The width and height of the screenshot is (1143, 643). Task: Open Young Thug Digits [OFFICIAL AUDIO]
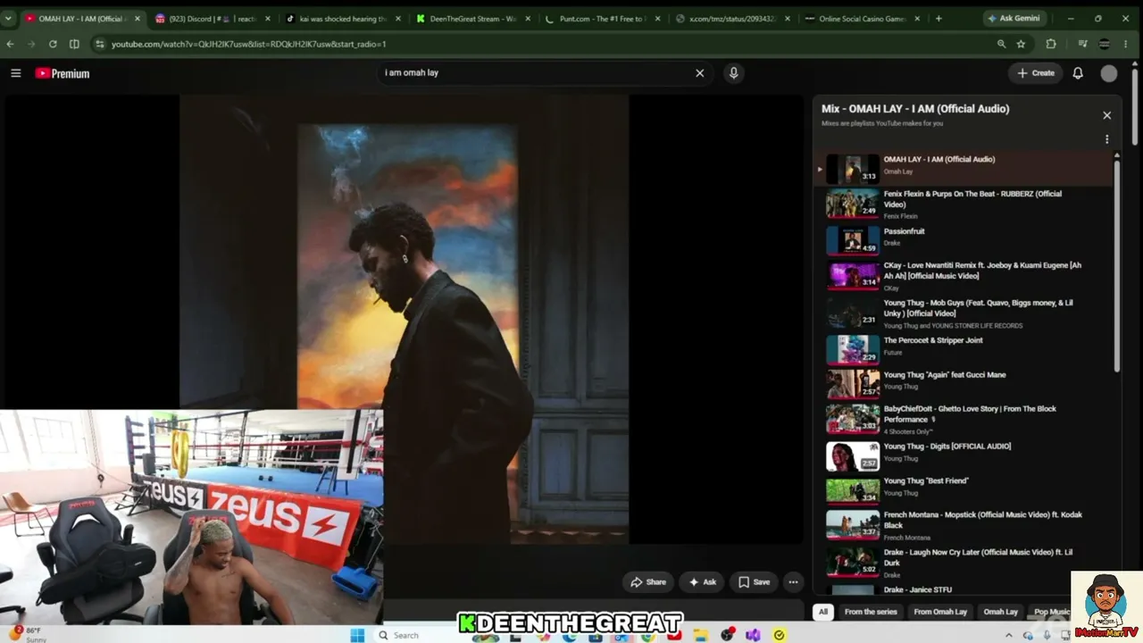point(947,447)
